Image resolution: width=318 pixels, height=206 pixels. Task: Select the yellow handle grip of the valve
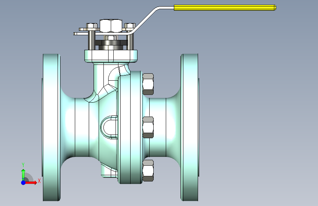(x=225, y=8)
